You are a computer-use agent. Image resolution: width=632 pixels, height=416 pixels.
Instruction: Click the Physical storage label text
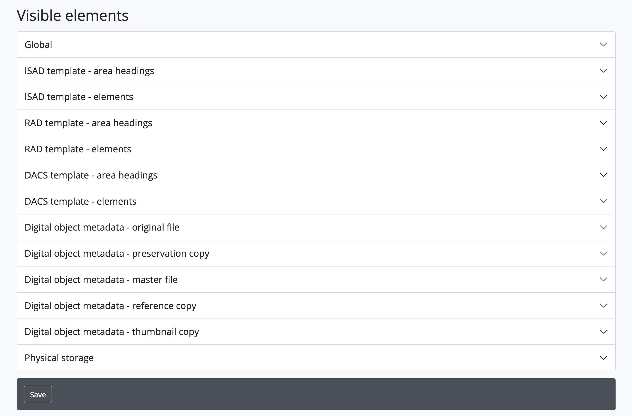(x=59, y=358)
